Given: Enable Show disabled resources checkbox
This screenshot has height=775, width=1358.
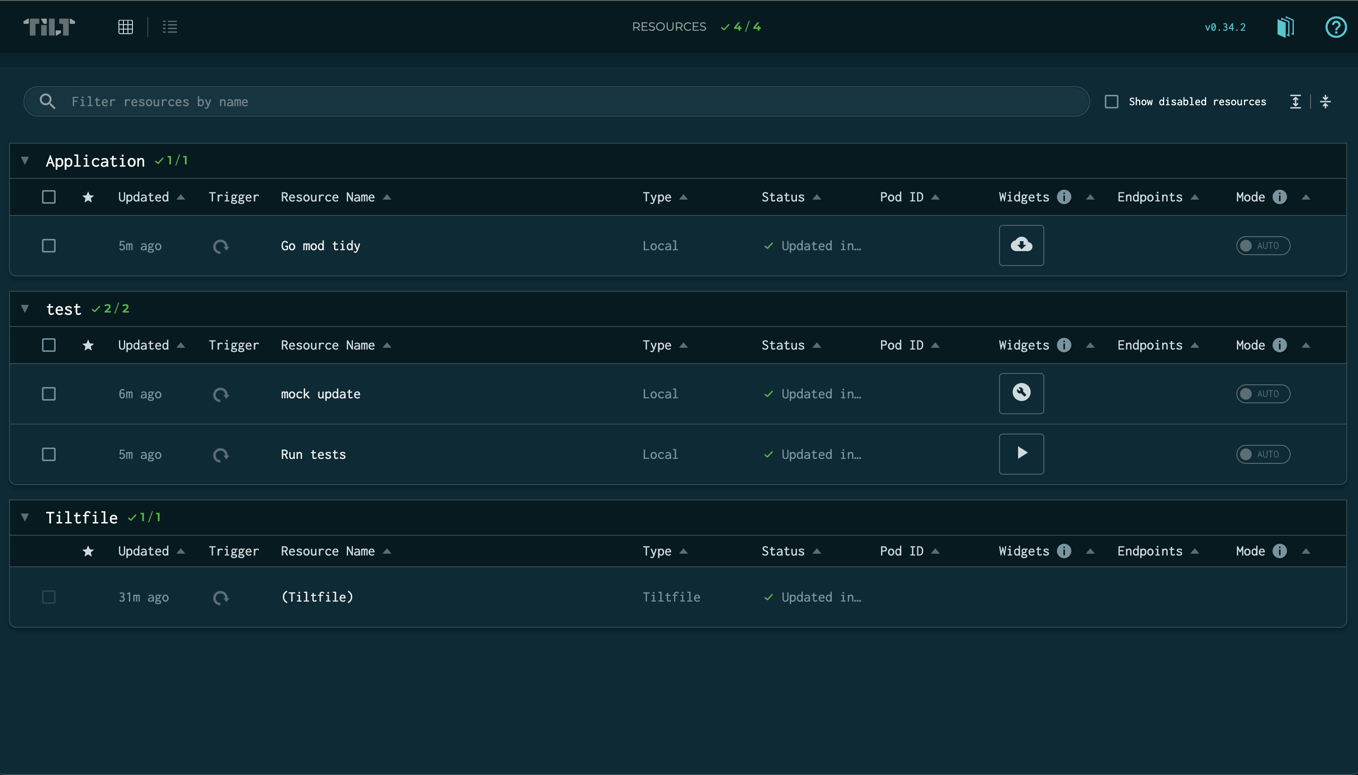Looking at the screenshot, I should click(x=1111, y=101).
